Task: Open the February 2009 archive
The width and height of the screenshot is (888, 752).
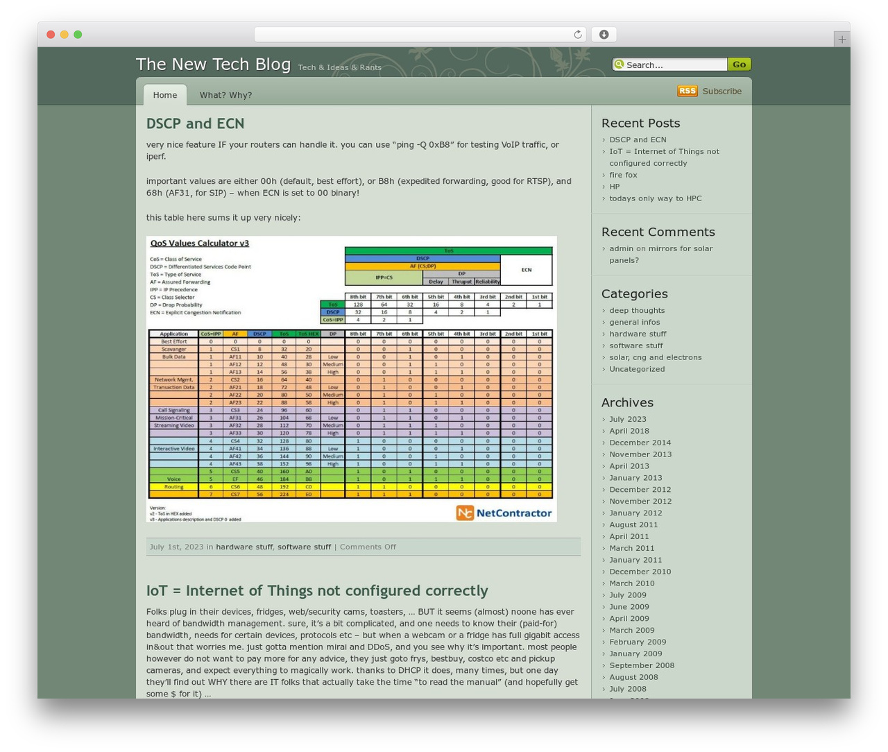Action: [638, 642]
